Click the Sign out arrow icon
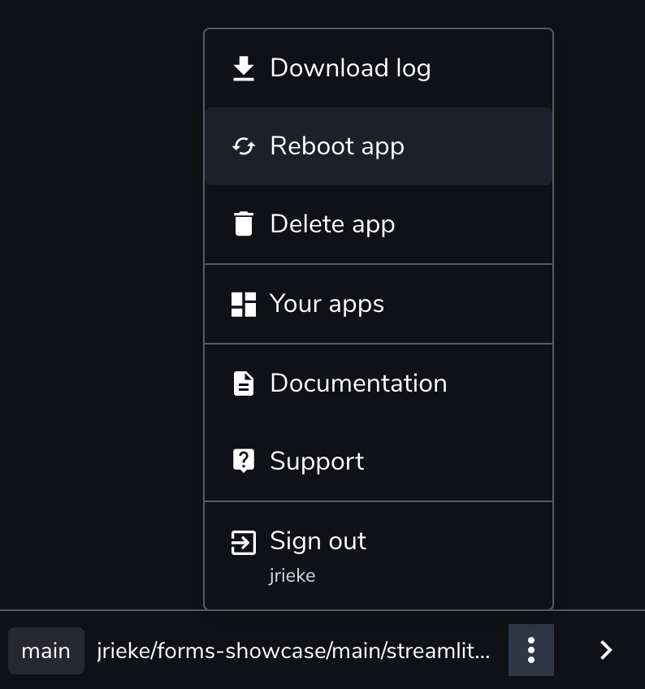645x689 pixels. click(244, 542)
